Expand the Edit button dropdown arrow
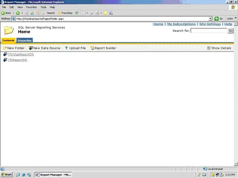This screenshot has height=178, width=238. coord(101,13)
